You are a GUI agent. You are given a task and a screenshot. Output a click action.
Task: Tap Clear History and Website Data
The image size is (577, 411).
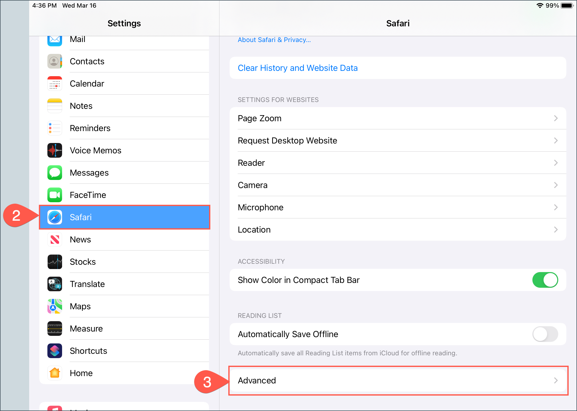(x=398, y=68)
